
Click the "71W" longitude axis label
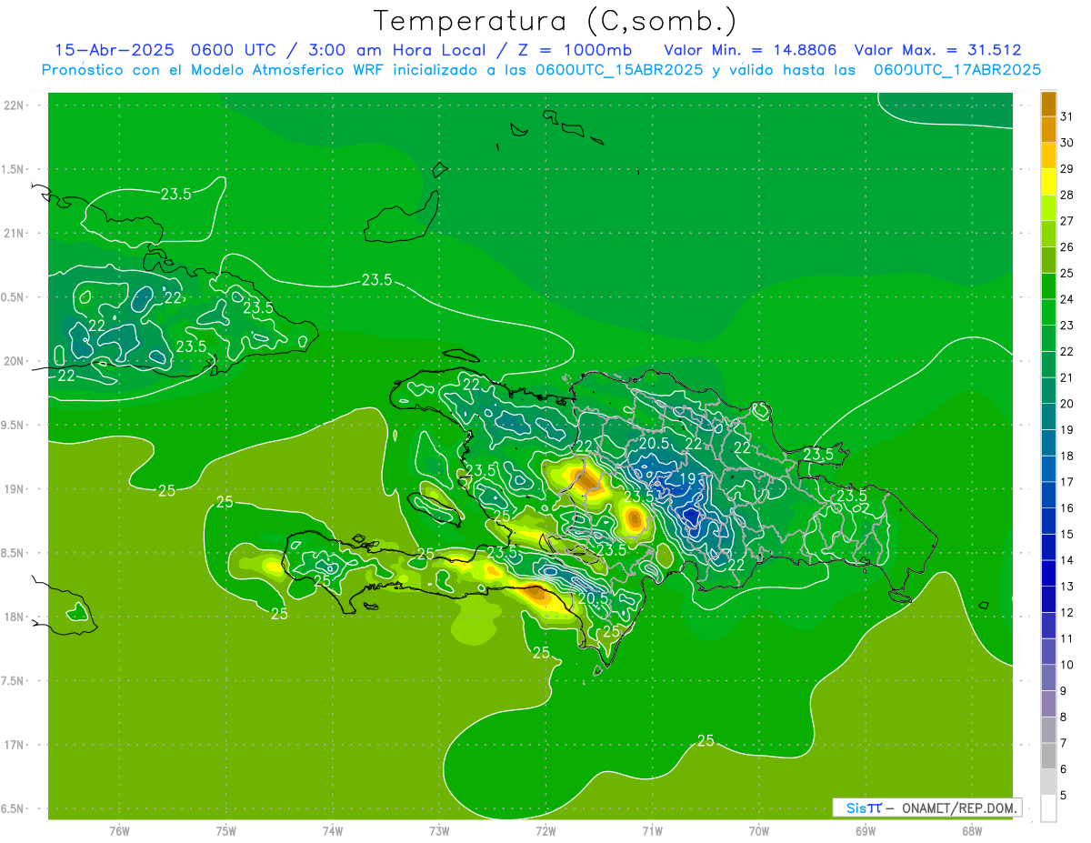point(653,831)
